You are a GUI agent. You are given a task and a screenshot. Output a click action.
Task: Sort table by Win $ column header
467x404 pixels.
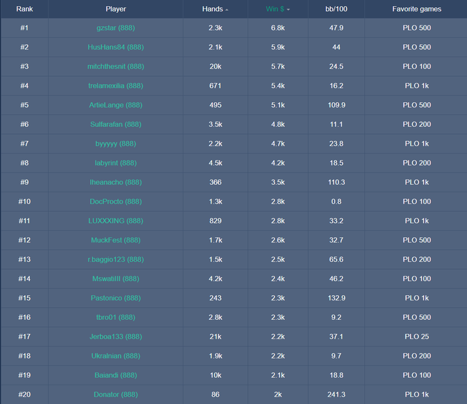(275, 9)
